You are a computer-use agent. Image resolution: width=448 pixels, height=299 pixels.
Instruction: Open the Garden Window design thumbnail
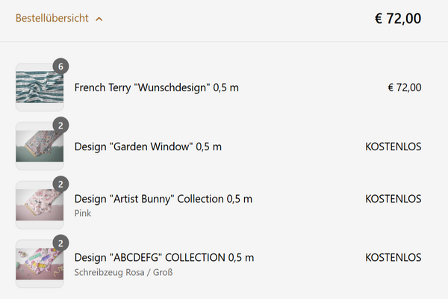40,147
